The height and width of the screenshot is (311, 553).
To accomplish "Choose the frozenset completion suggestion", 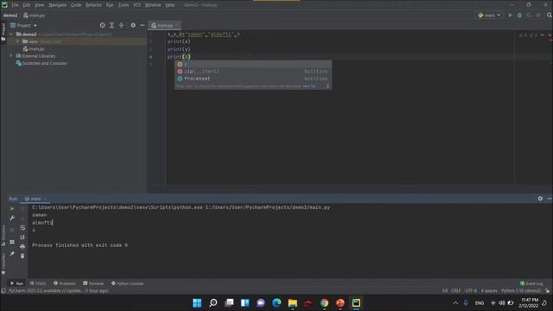I will (x=253, y=79).
